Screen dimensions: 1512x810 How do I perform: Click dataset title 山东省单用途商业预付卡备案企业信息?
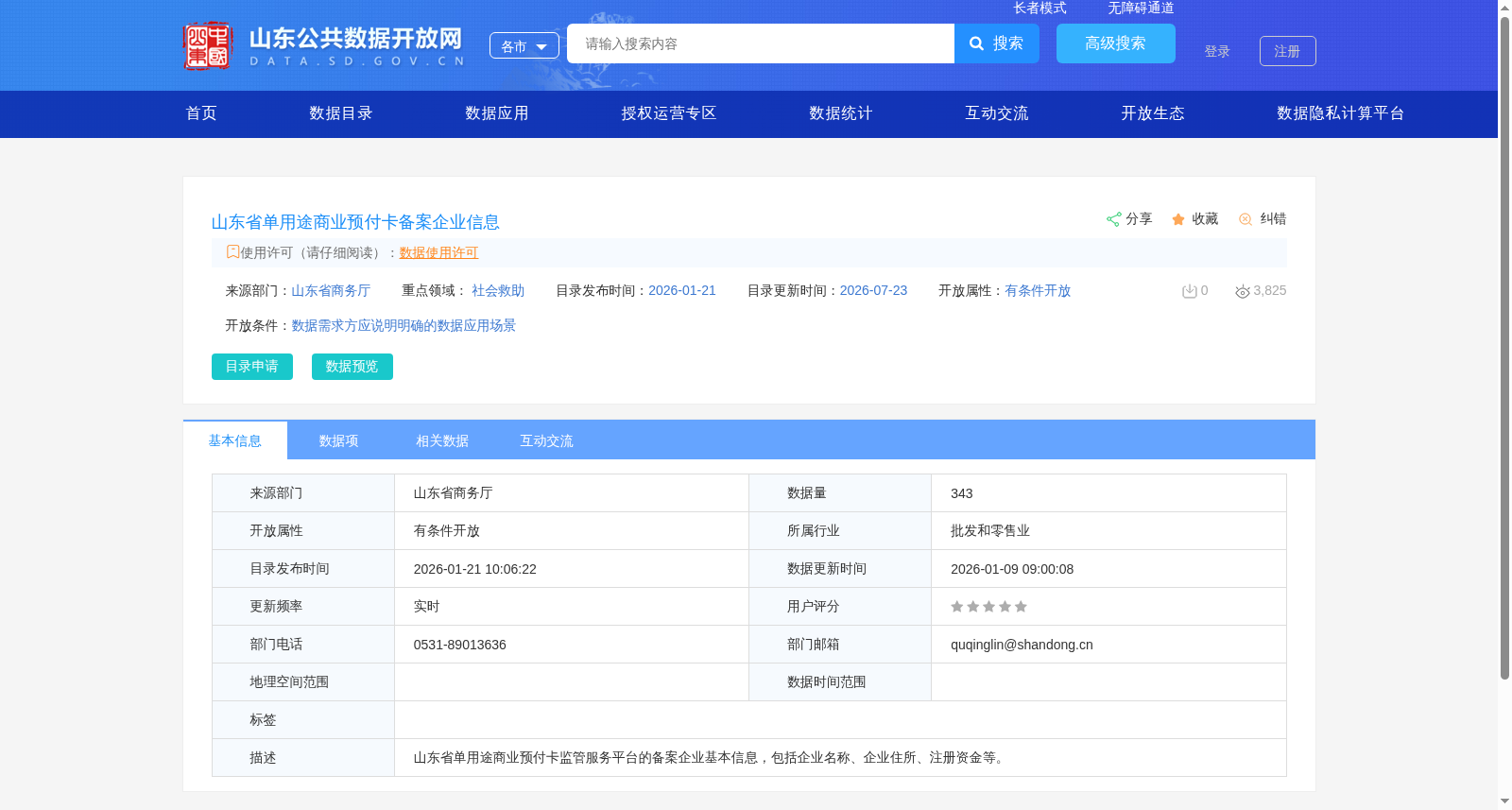pyautogui.click(x=355, y=222)
